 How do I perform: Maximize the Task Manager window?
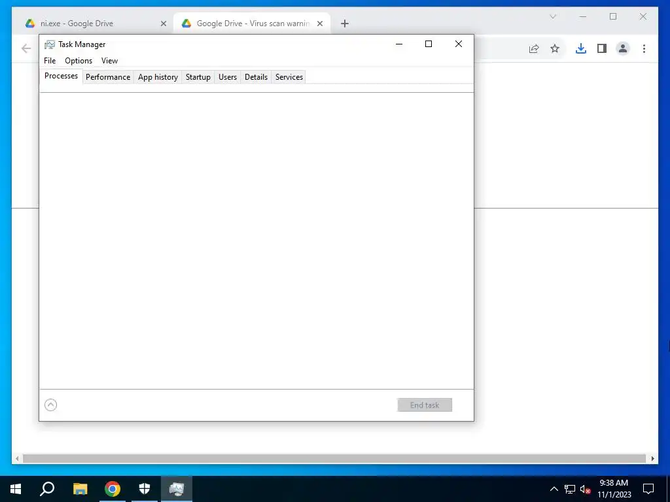click(x=429, y=44)
